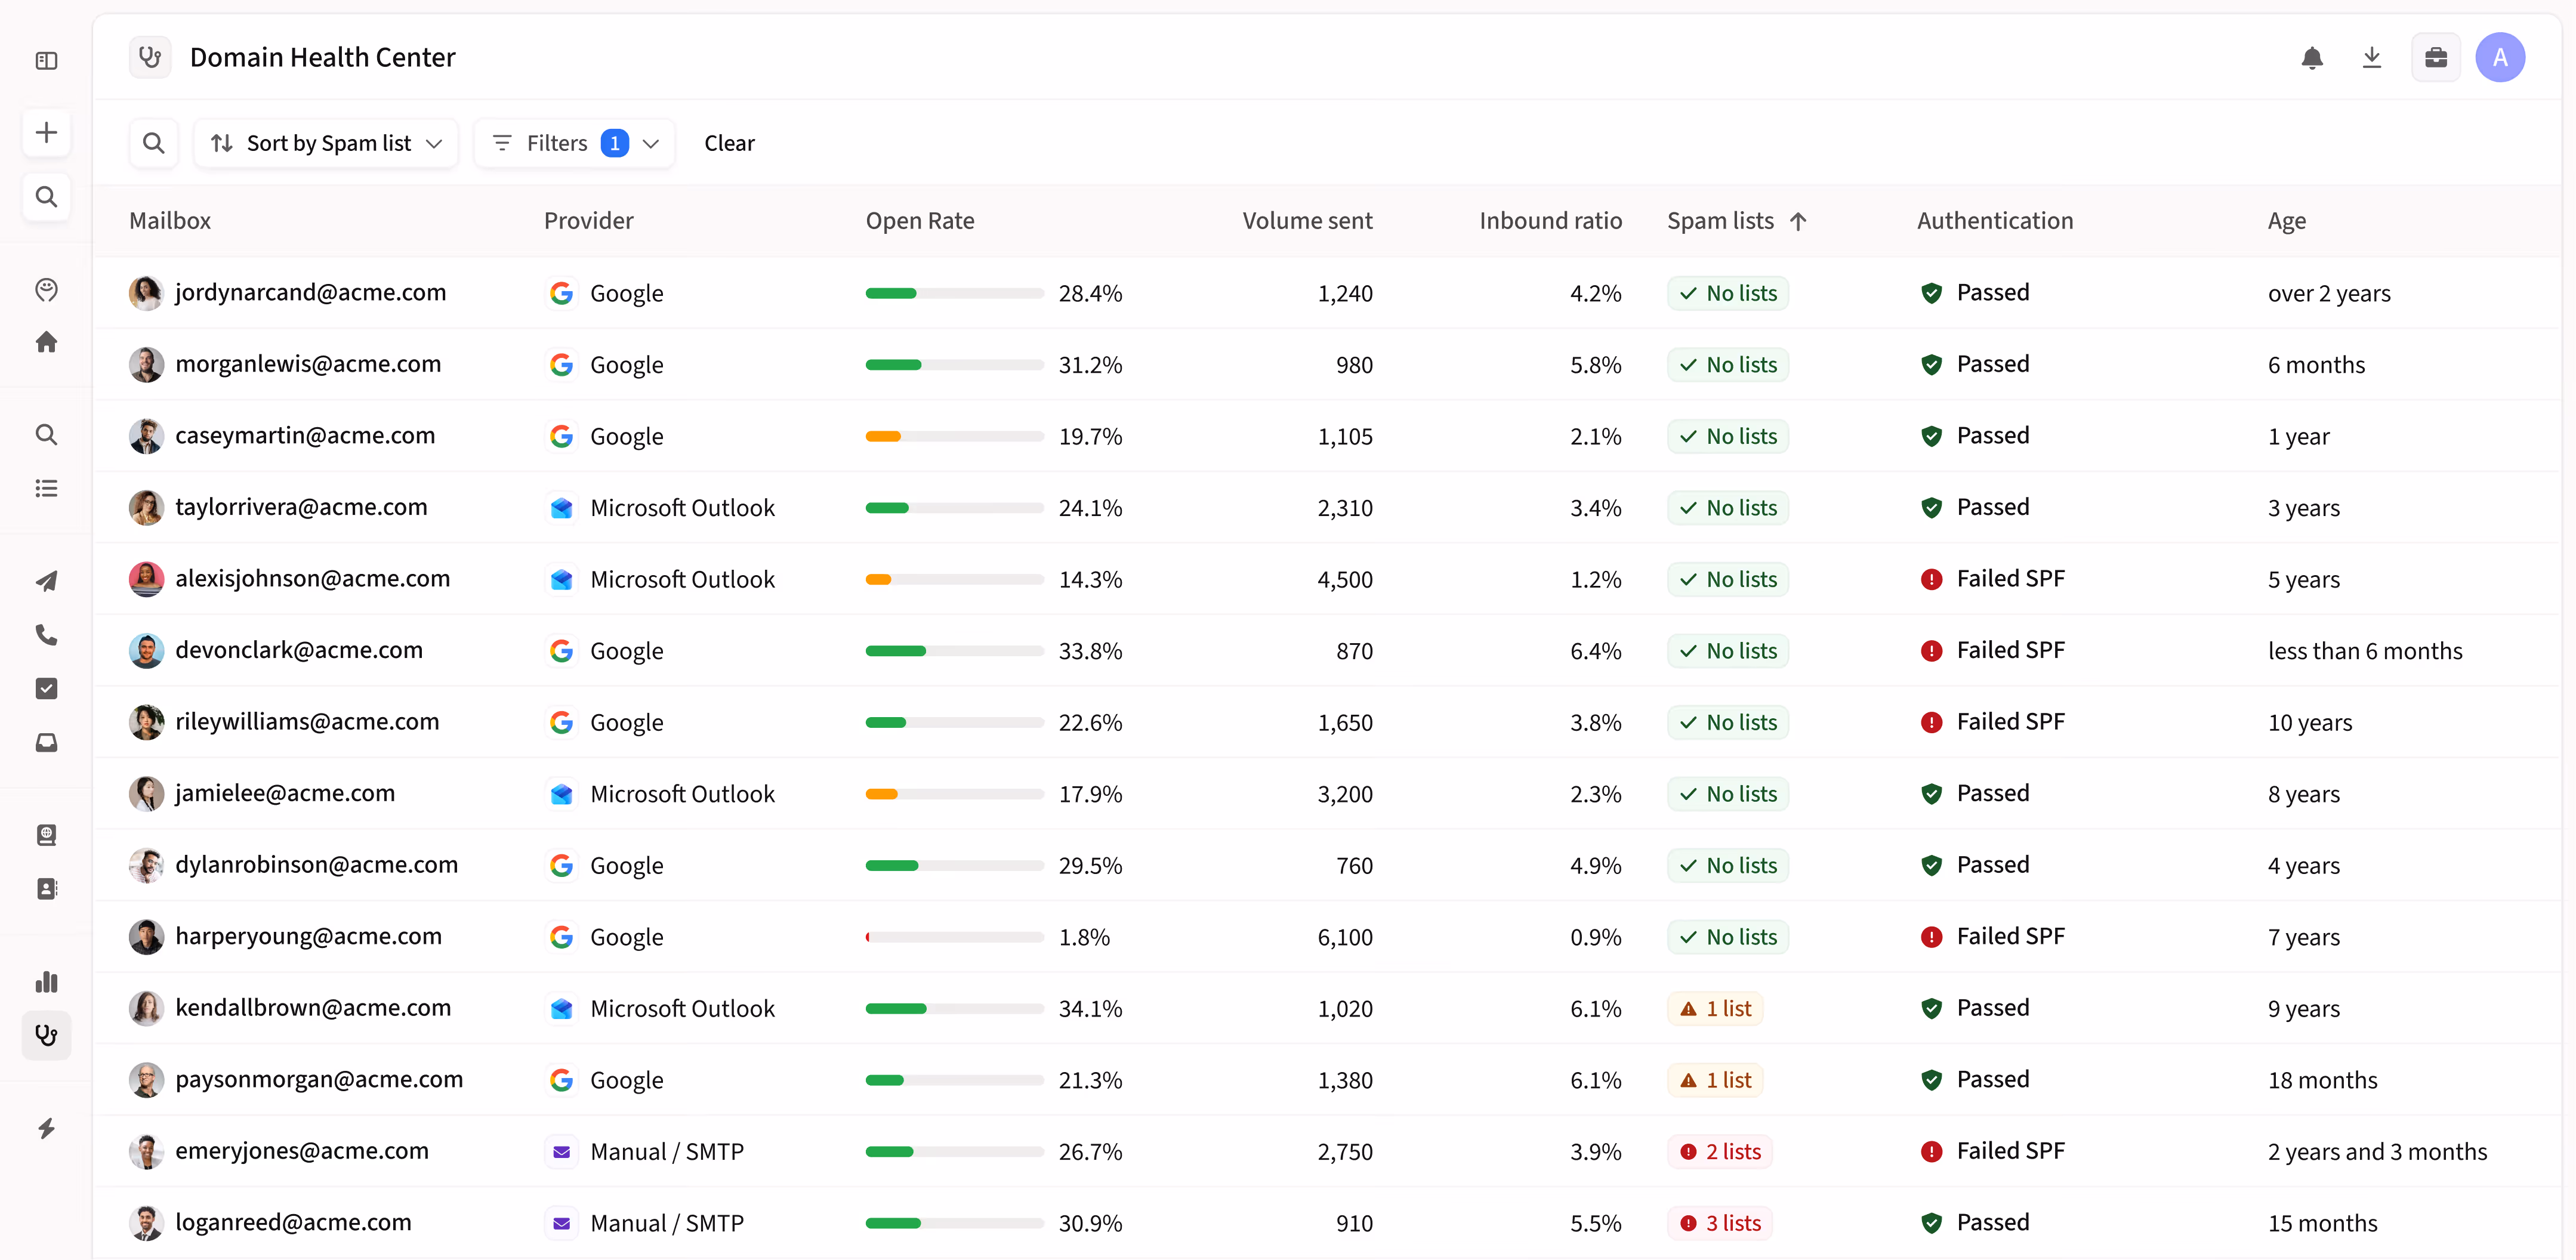The height and width of the screenshot is (1260, 2576).
Task: Open the briefcase workspace icon
Action: coord(2436,58)
